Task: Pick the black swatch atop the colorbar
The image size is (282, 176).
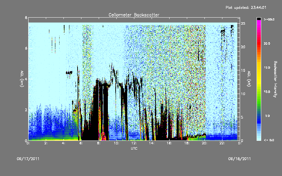Action: pyautogui.click(x=259, y=19)
